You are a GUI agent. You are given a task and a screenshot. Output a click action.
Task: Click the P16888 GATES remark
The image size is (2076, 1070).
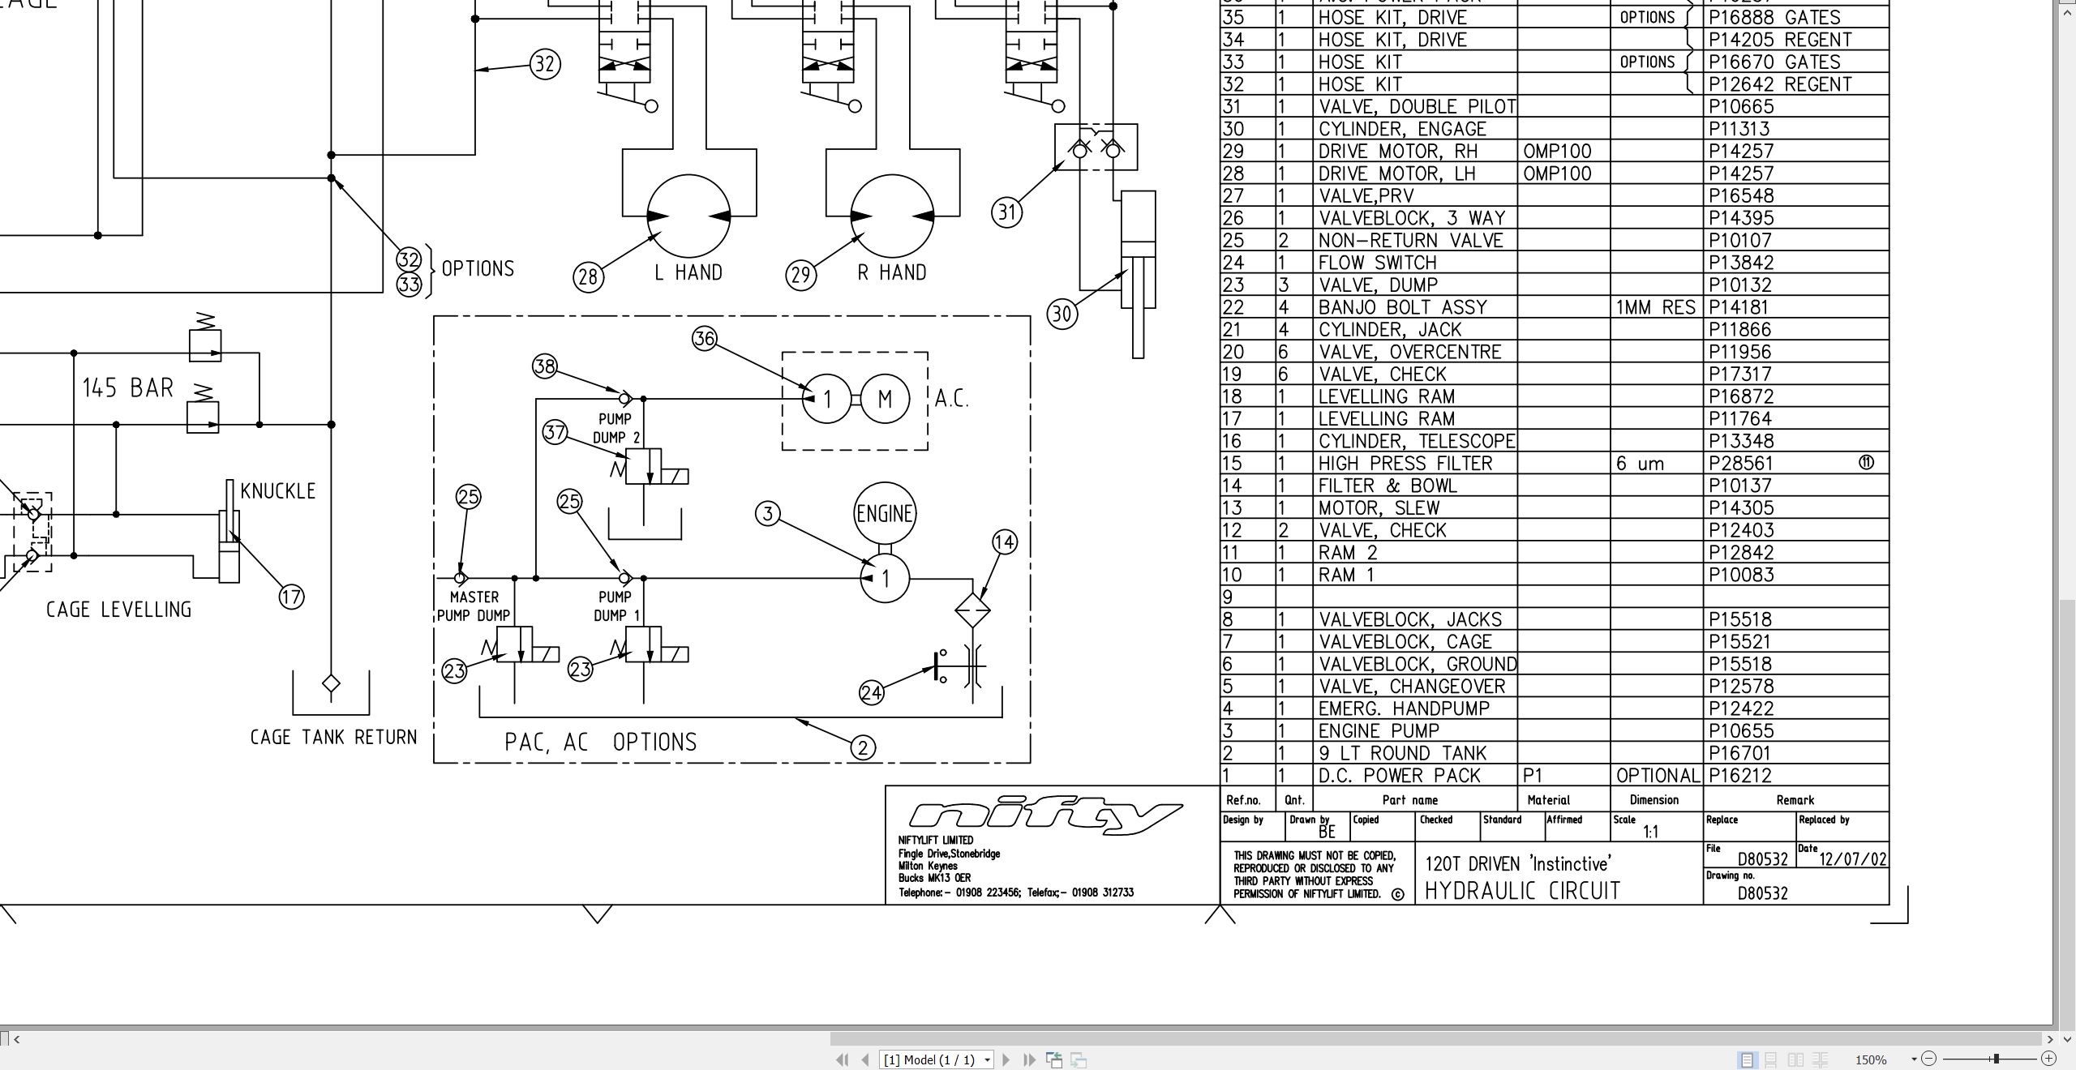tap(1774, 18)
